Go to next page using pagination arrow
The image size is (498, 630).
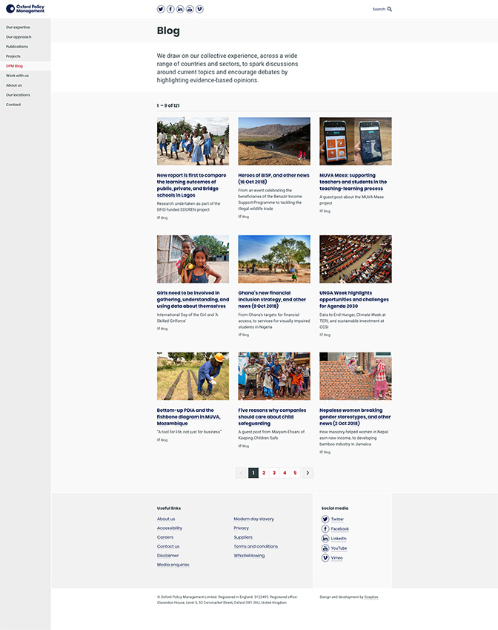click(308, 473)
